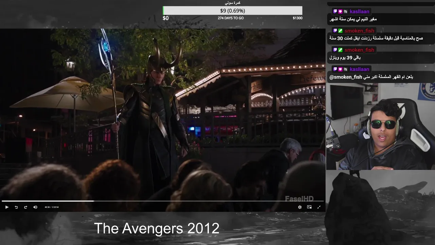This screenshot has width=435, height=245.
Task: Click Twitch badge on second smoken_fish
Action: click(x=335, y=50)
